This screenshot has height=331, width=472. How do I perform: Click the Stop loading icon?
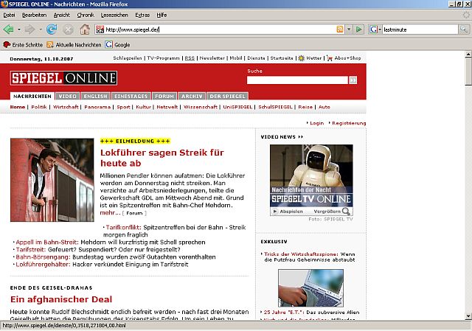68,29
